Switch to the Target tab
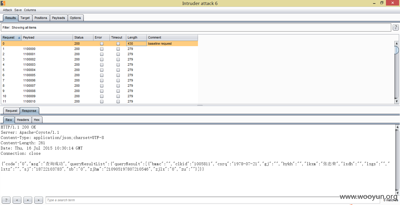 point(25,18)
